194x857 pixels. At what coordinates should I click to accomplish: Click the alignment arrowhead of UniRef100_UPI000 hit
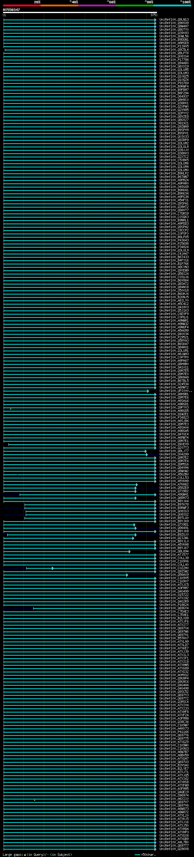[x=148, y=391]
